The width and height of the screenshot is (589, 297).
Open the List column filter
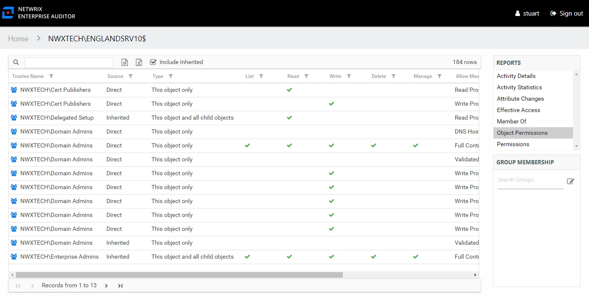(x=261, y=76)
